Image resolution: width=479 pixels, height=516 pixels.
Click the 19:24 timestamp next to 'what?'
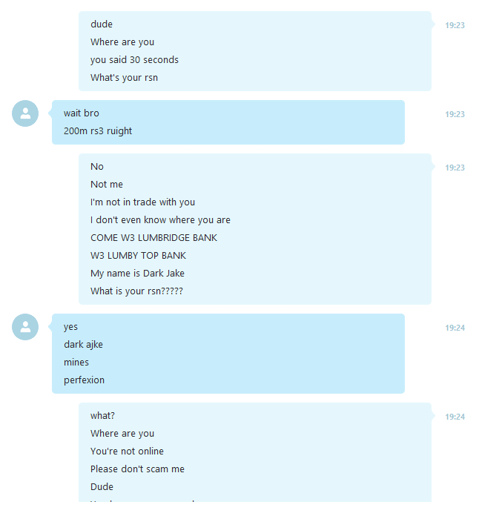455,417
